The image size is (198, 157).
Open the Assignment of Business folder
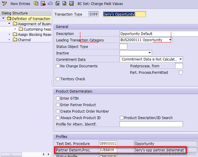35,24
